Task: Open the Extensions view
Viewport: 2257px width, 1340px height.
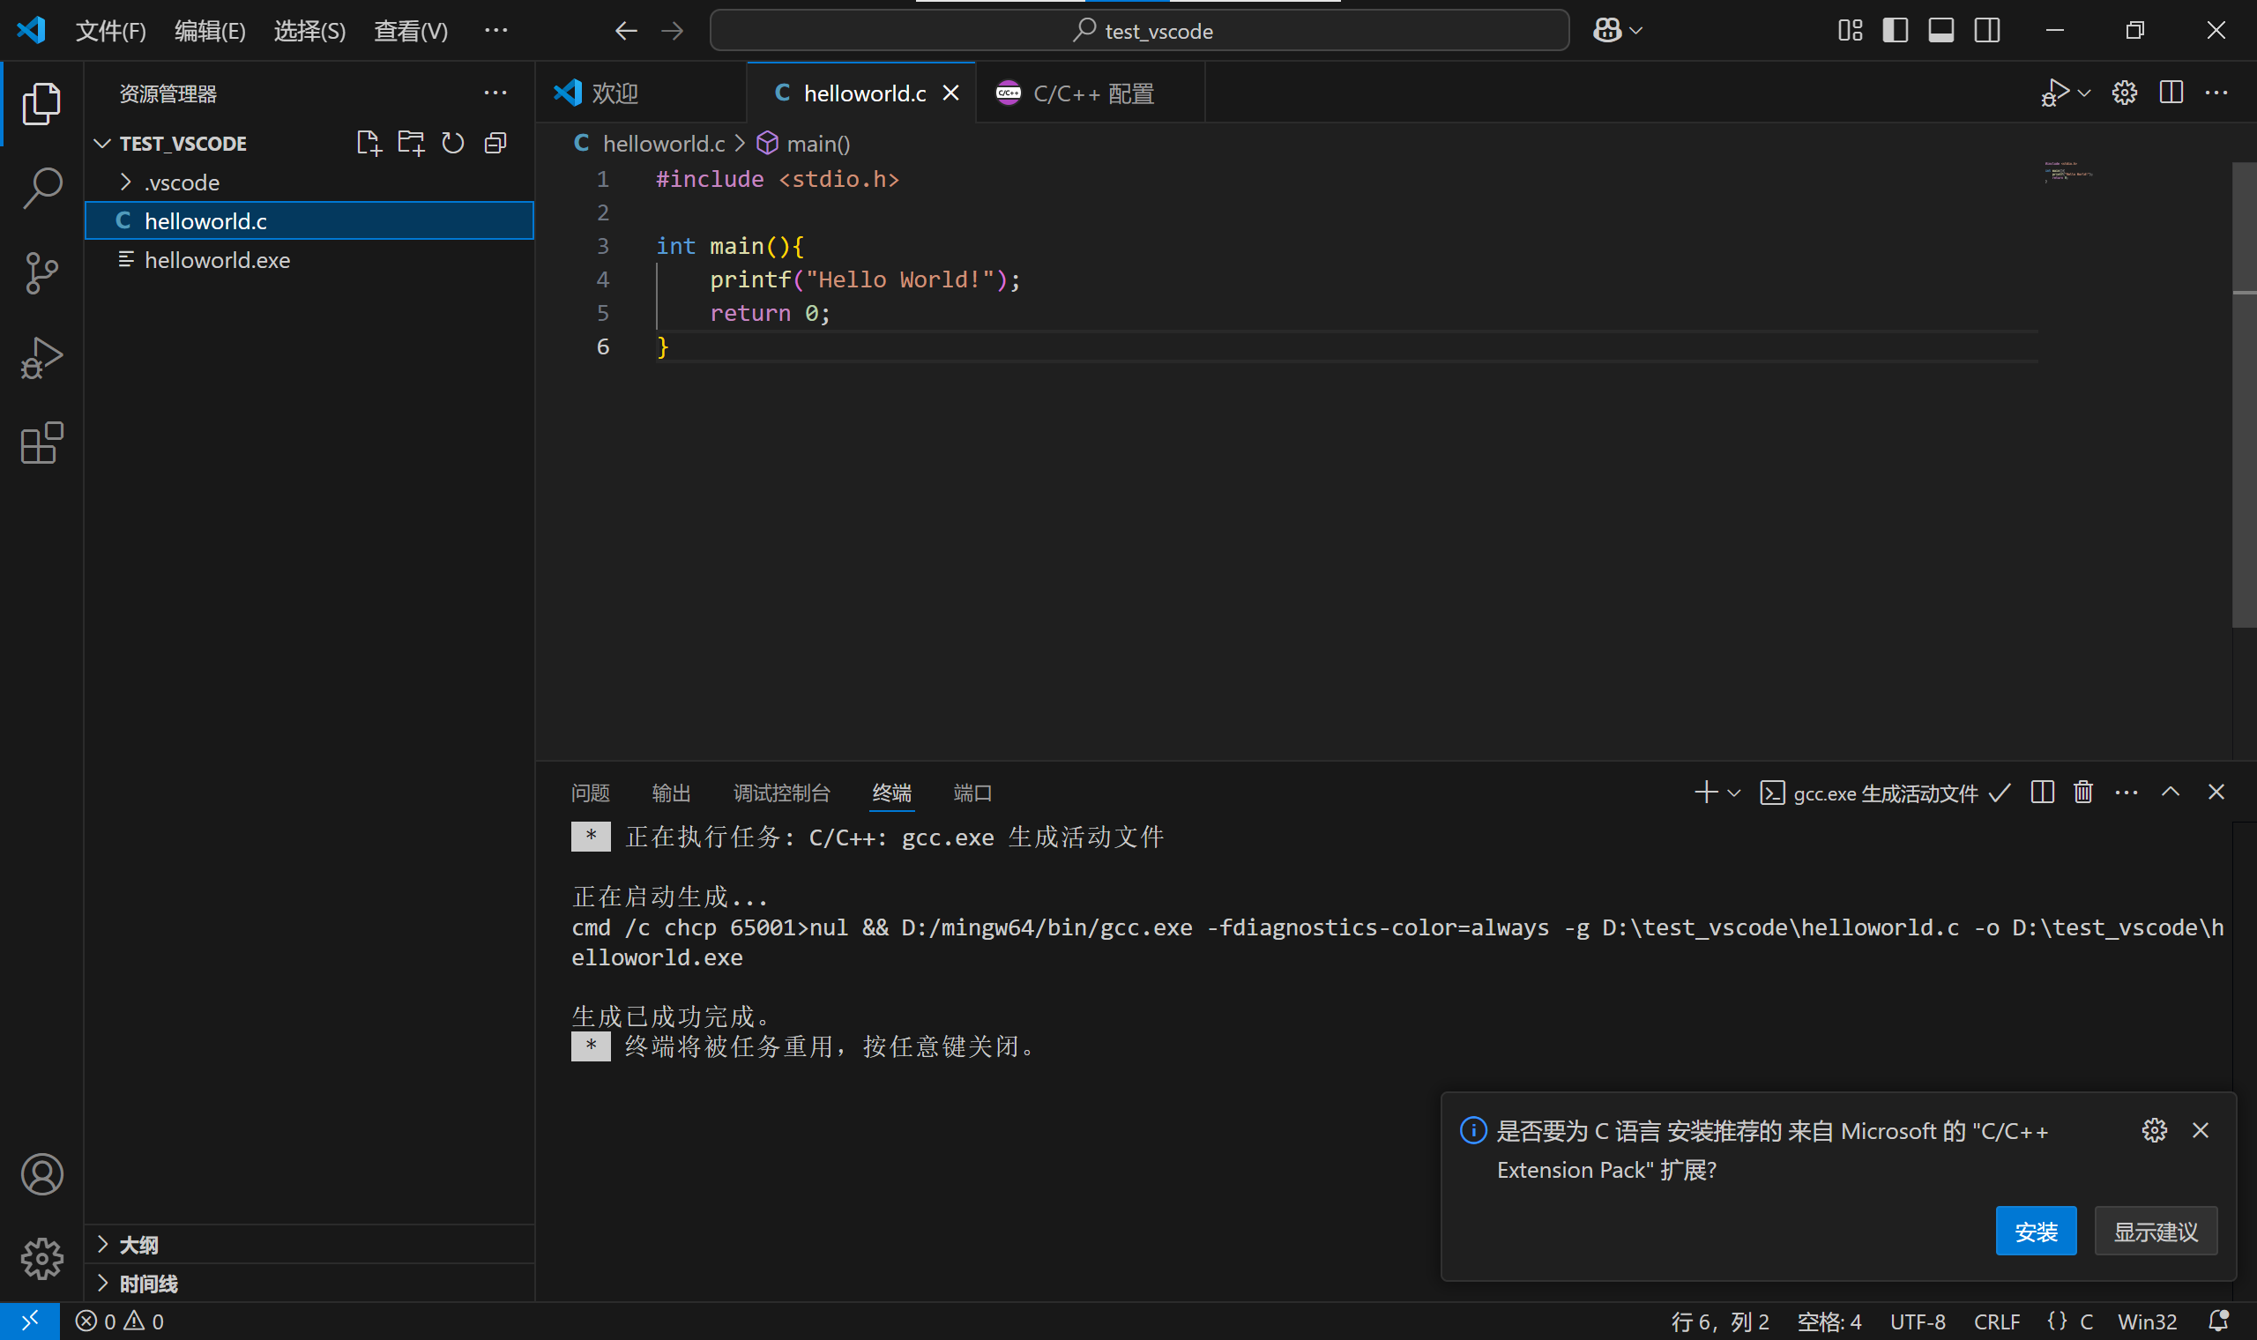Action: click(41, 443)
